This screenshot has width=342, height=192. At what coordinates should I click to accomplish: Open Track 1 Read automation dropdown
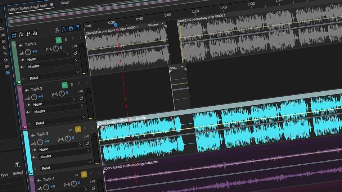(x=54, y=76)
